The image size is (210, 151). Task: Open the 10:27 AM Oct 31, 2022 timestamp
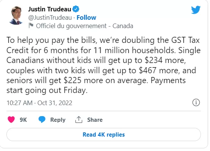(x=39, y=103)
